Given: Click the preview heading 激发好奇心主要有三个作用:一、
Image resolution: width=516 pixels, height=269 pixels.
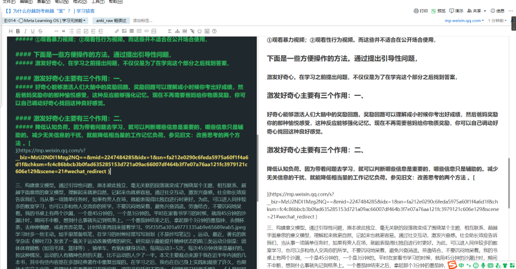Looking at the screenshot, I should [315, 96].
